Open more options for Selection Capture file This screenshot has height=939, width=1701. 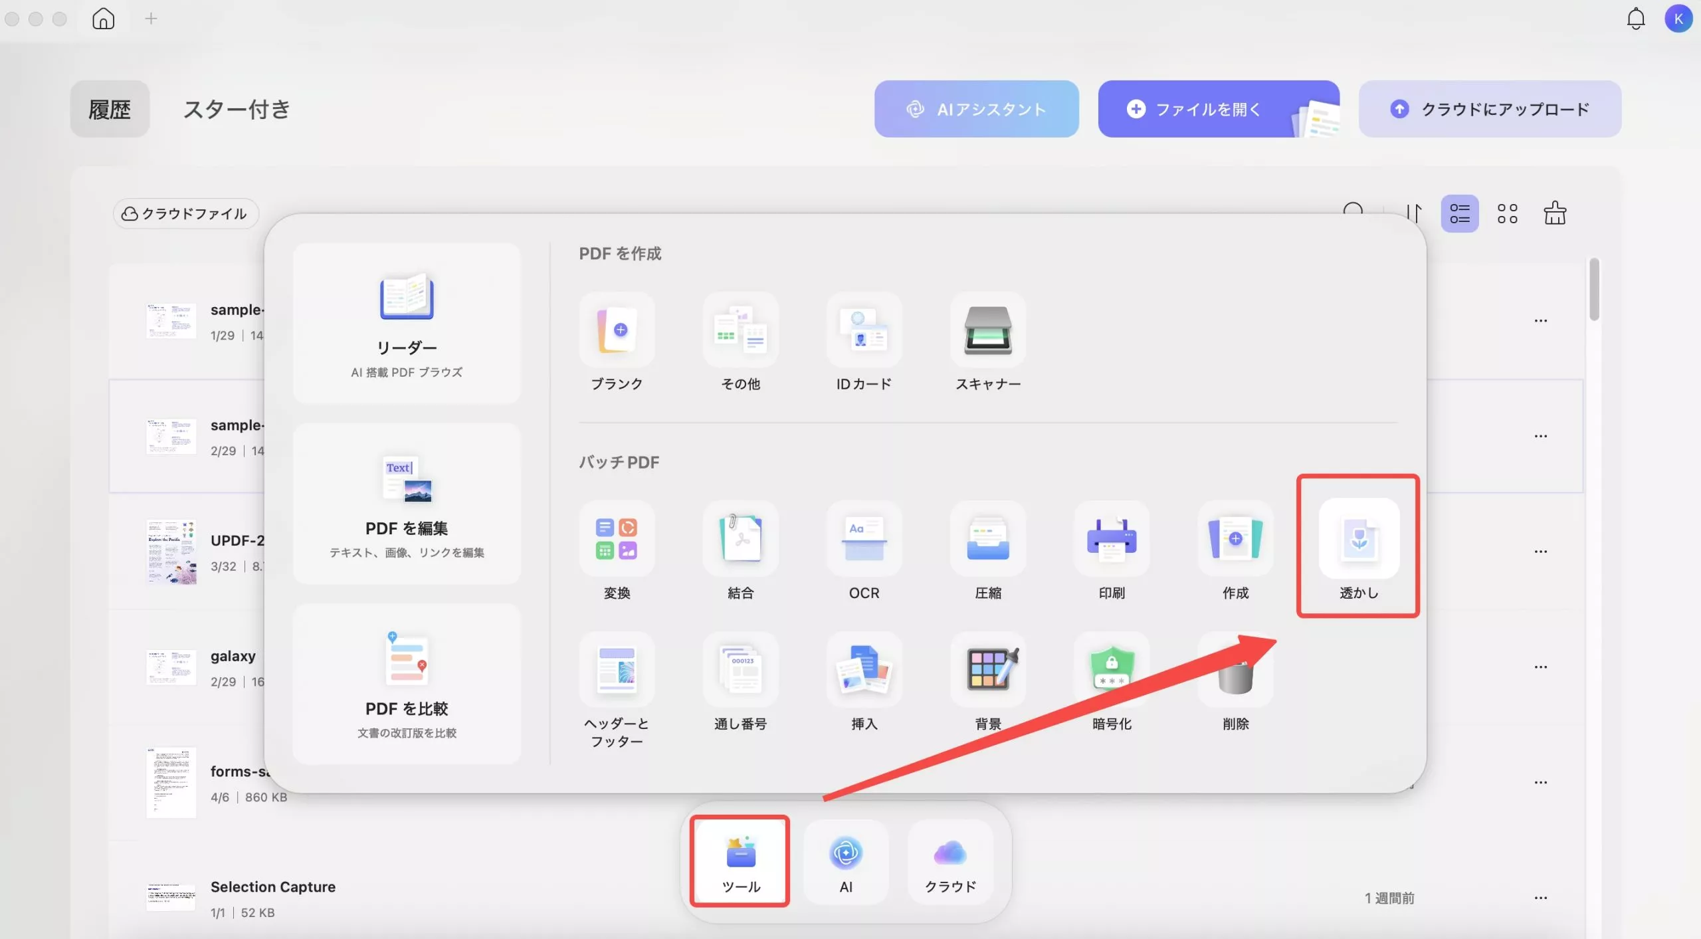1540,898
